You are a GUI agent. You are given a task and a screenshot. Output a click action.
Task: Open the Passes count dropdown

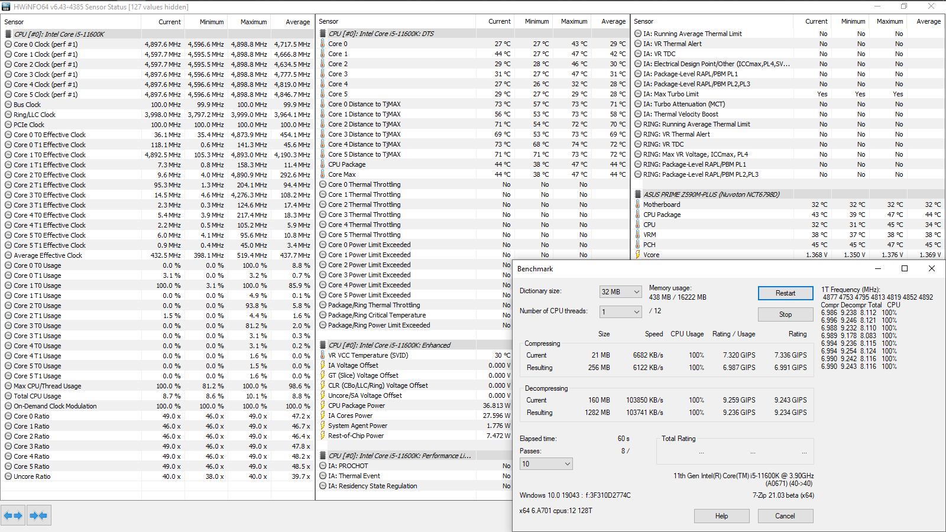point(546,464)
